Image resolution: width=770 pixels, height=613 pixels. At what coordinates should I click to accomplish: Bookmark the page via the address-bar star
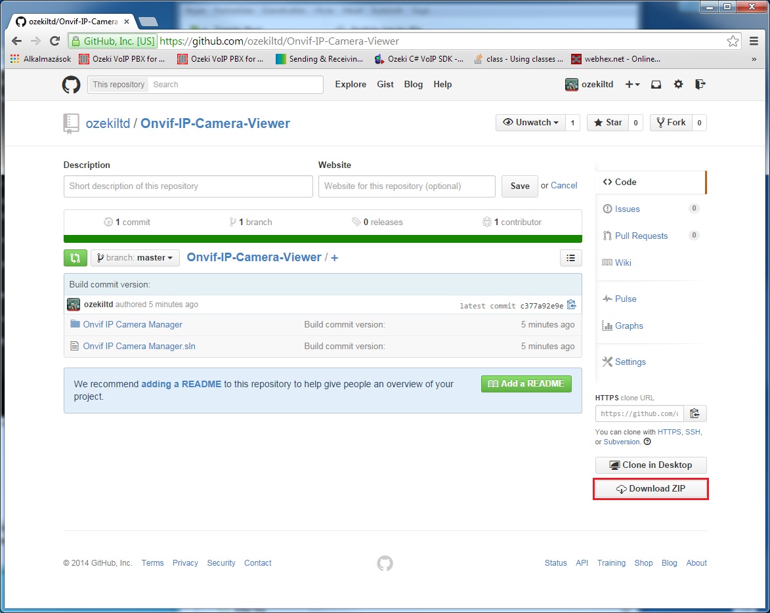point(733,41)
